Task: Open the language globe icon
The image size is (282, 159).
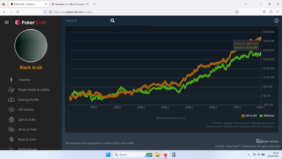Action: (276, 21)
